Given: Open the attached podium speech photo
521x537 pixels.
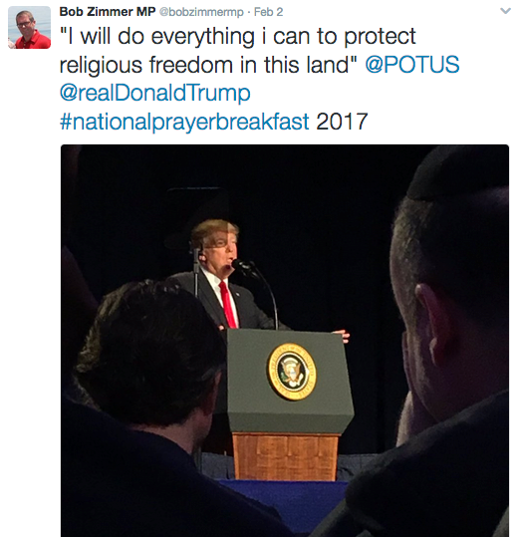Looking at the screenshot, I should coord(285,341).
